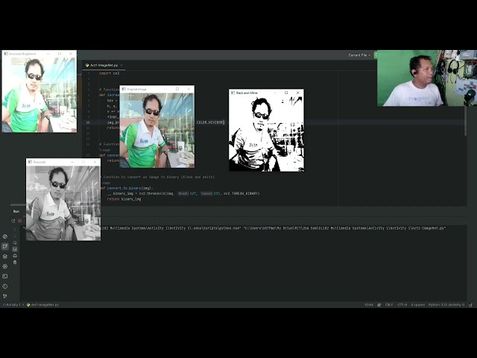Minimize the Increased Brightness window
The height and width of the screenshot is (358, 477).
[48, 54]
